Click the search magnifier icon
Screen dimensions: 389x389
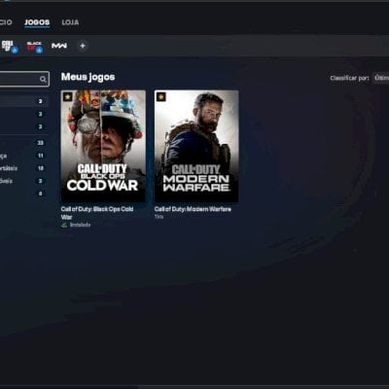(43, 79)
